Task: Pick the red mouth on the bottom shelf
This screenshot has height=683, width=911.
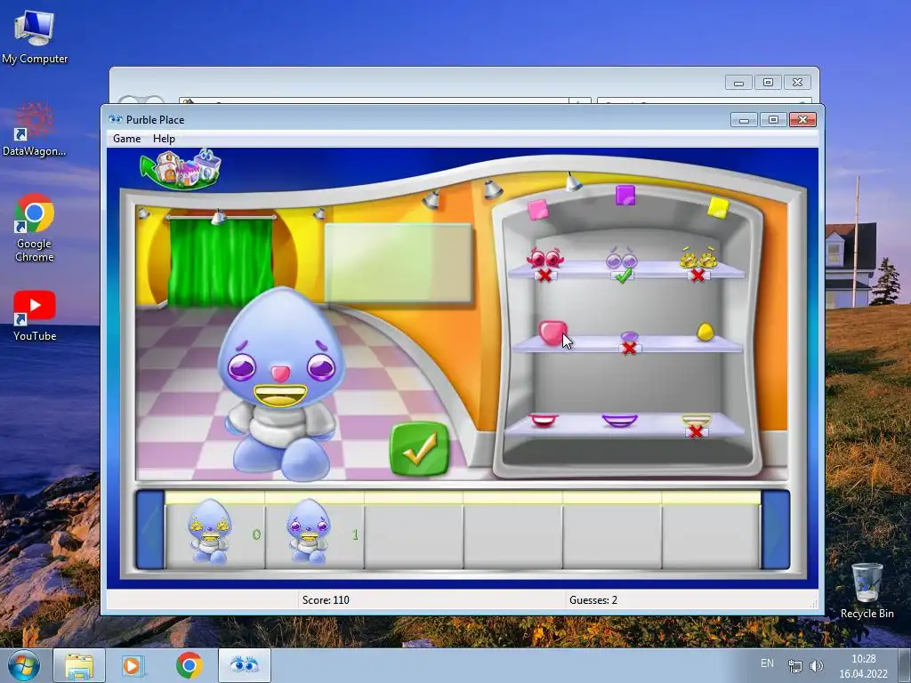Action: pyautogui.click(x=544, y=420)
